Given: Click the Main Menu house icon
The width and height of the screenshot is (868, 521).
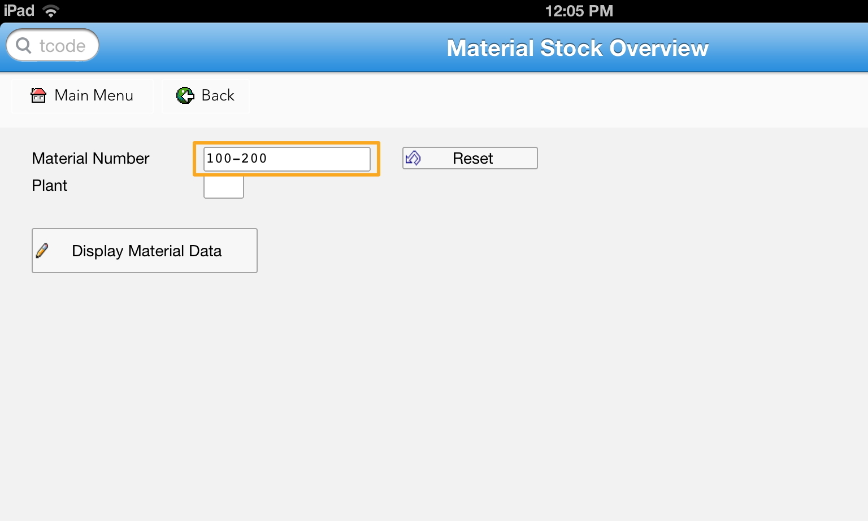Looking at the screenshot, I should [x=38, y=95].
